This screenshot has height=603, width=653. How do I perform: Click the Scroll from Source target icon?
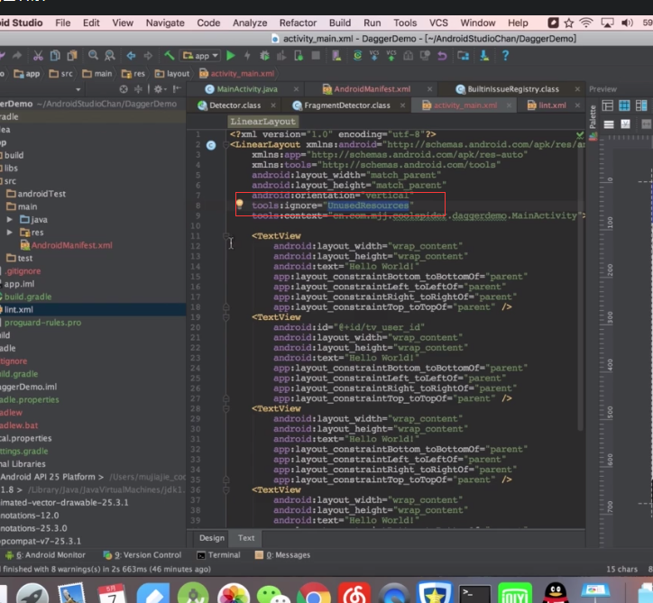click(x=124, y=89)
